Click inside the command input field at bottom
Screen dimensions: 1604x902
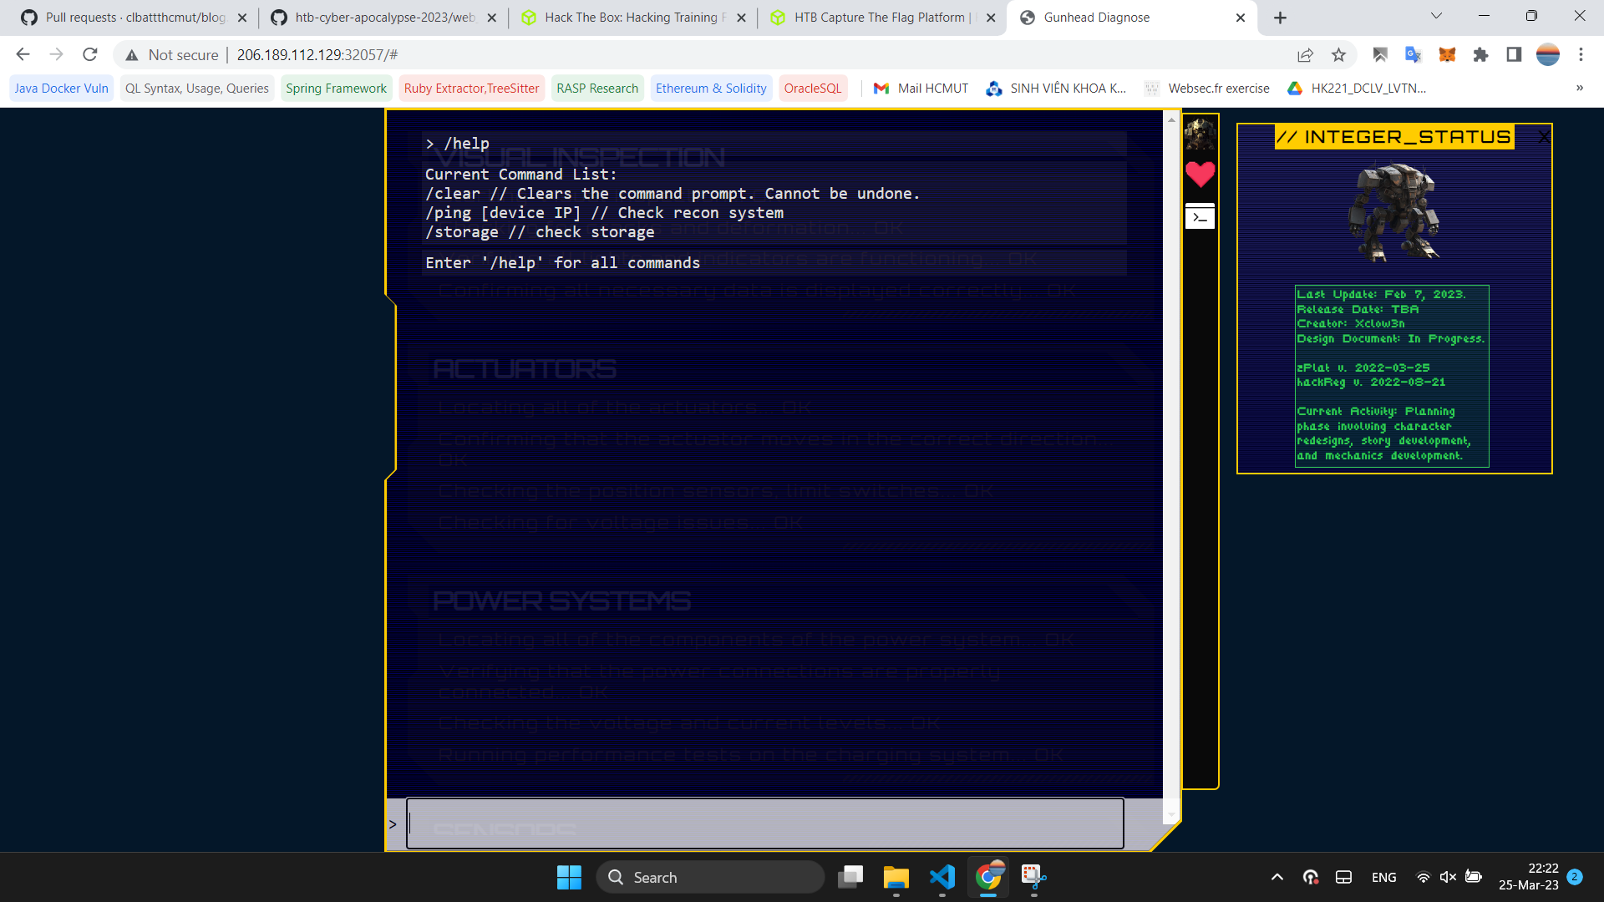point(764,823)
